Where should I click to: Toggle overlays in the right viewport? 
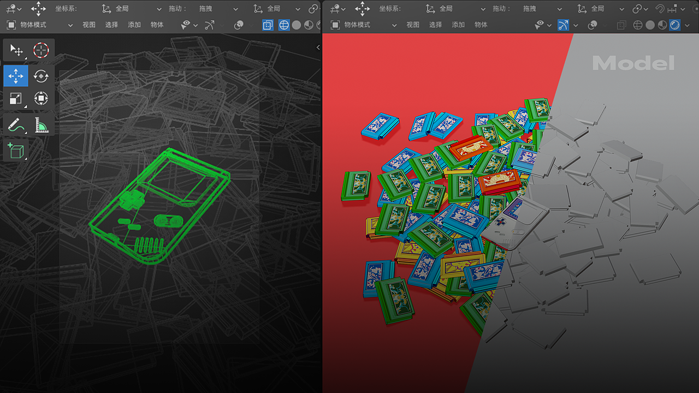pos(592,25)
